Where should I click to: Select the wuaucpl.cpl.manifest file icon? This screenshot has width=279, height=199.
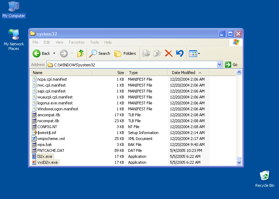pos(34,97)
